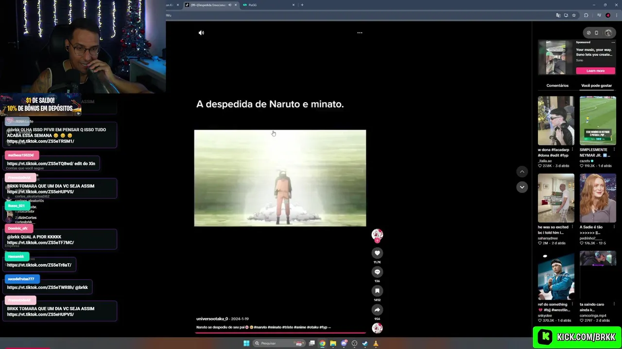Mute the TikTok video with speaker icon
This screenshot has height=349, width=622.
click(201, 33)
